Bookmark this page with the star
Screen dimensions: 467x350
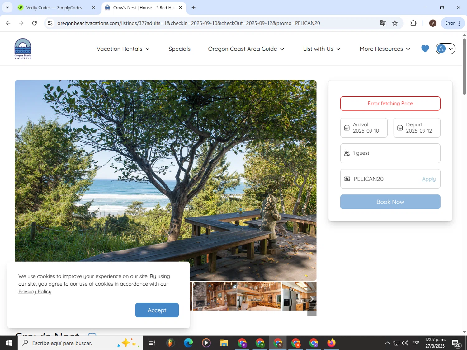(x=395, y=23)
